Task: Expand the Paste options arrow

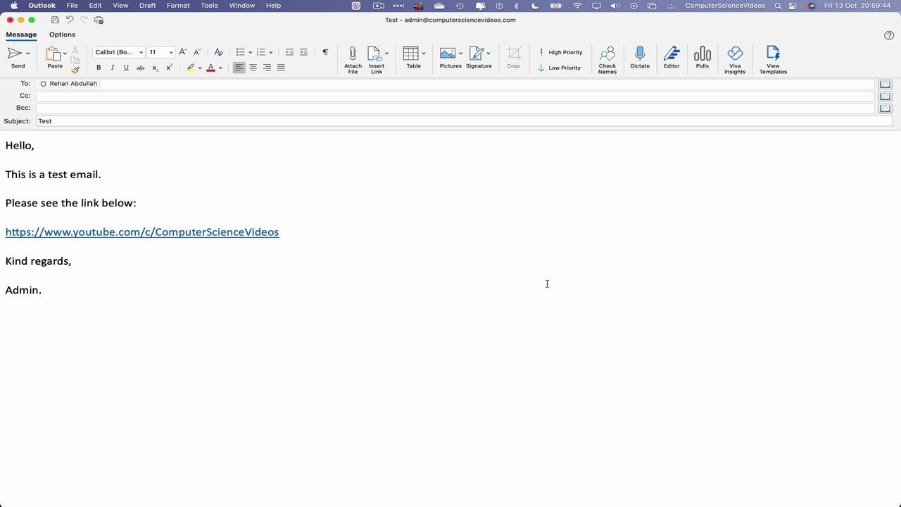Action: pyautogui.click(x=65, y=54)
